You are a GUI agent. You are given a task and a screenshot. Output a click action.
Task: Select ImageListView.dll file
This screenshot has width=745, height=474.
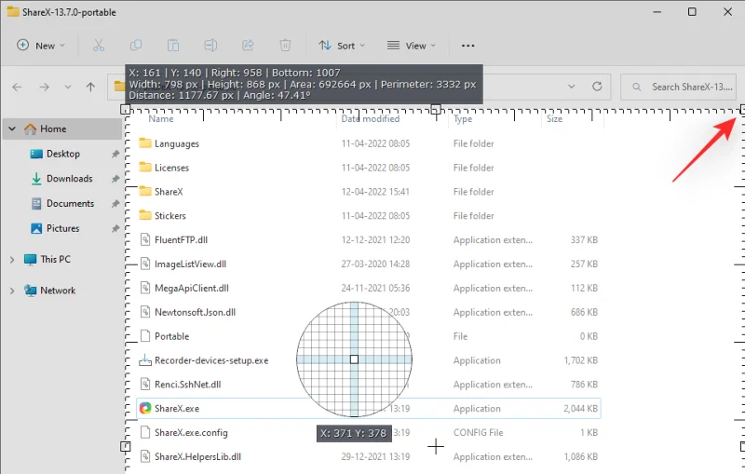point(190,264)
